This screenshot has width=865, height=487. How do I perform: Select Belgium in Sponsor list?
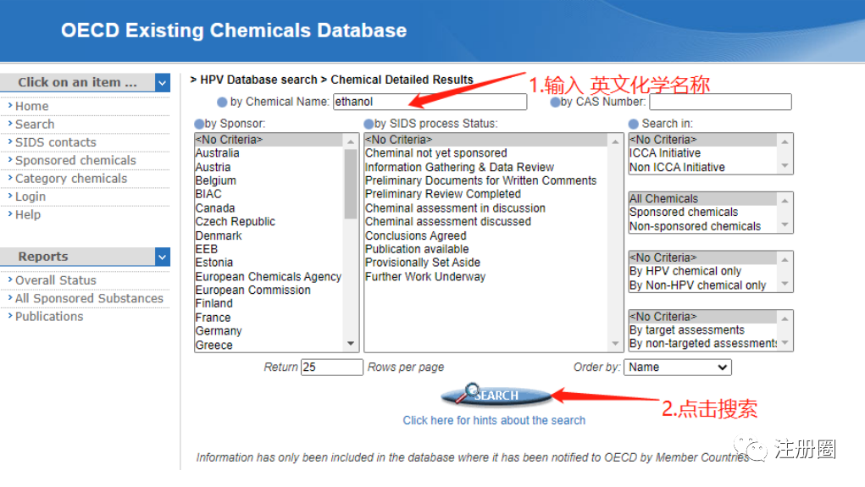[x=216, y=181]
